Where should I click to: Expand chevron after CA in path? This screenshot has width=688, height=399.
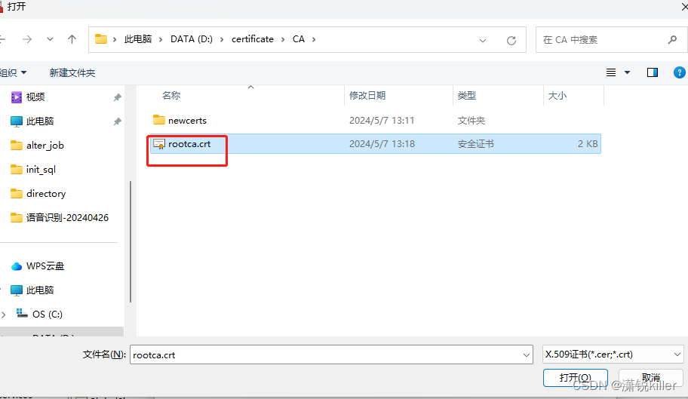(314, 39)
